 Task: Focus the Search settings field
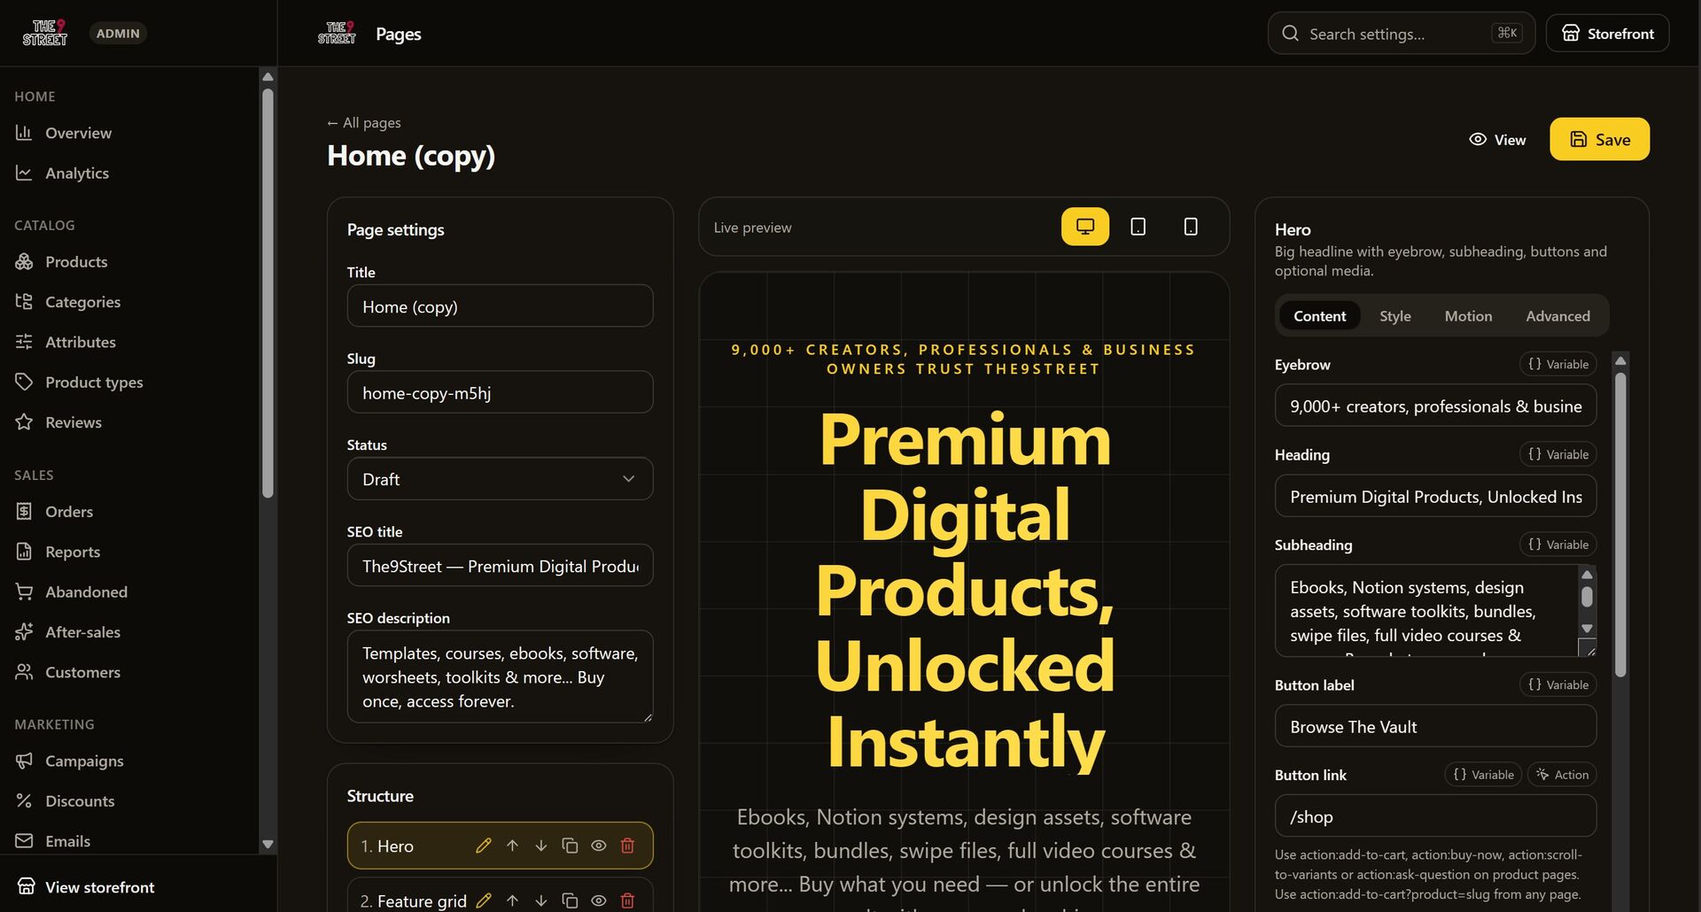pyautogui.click(x=1401, y=34)
